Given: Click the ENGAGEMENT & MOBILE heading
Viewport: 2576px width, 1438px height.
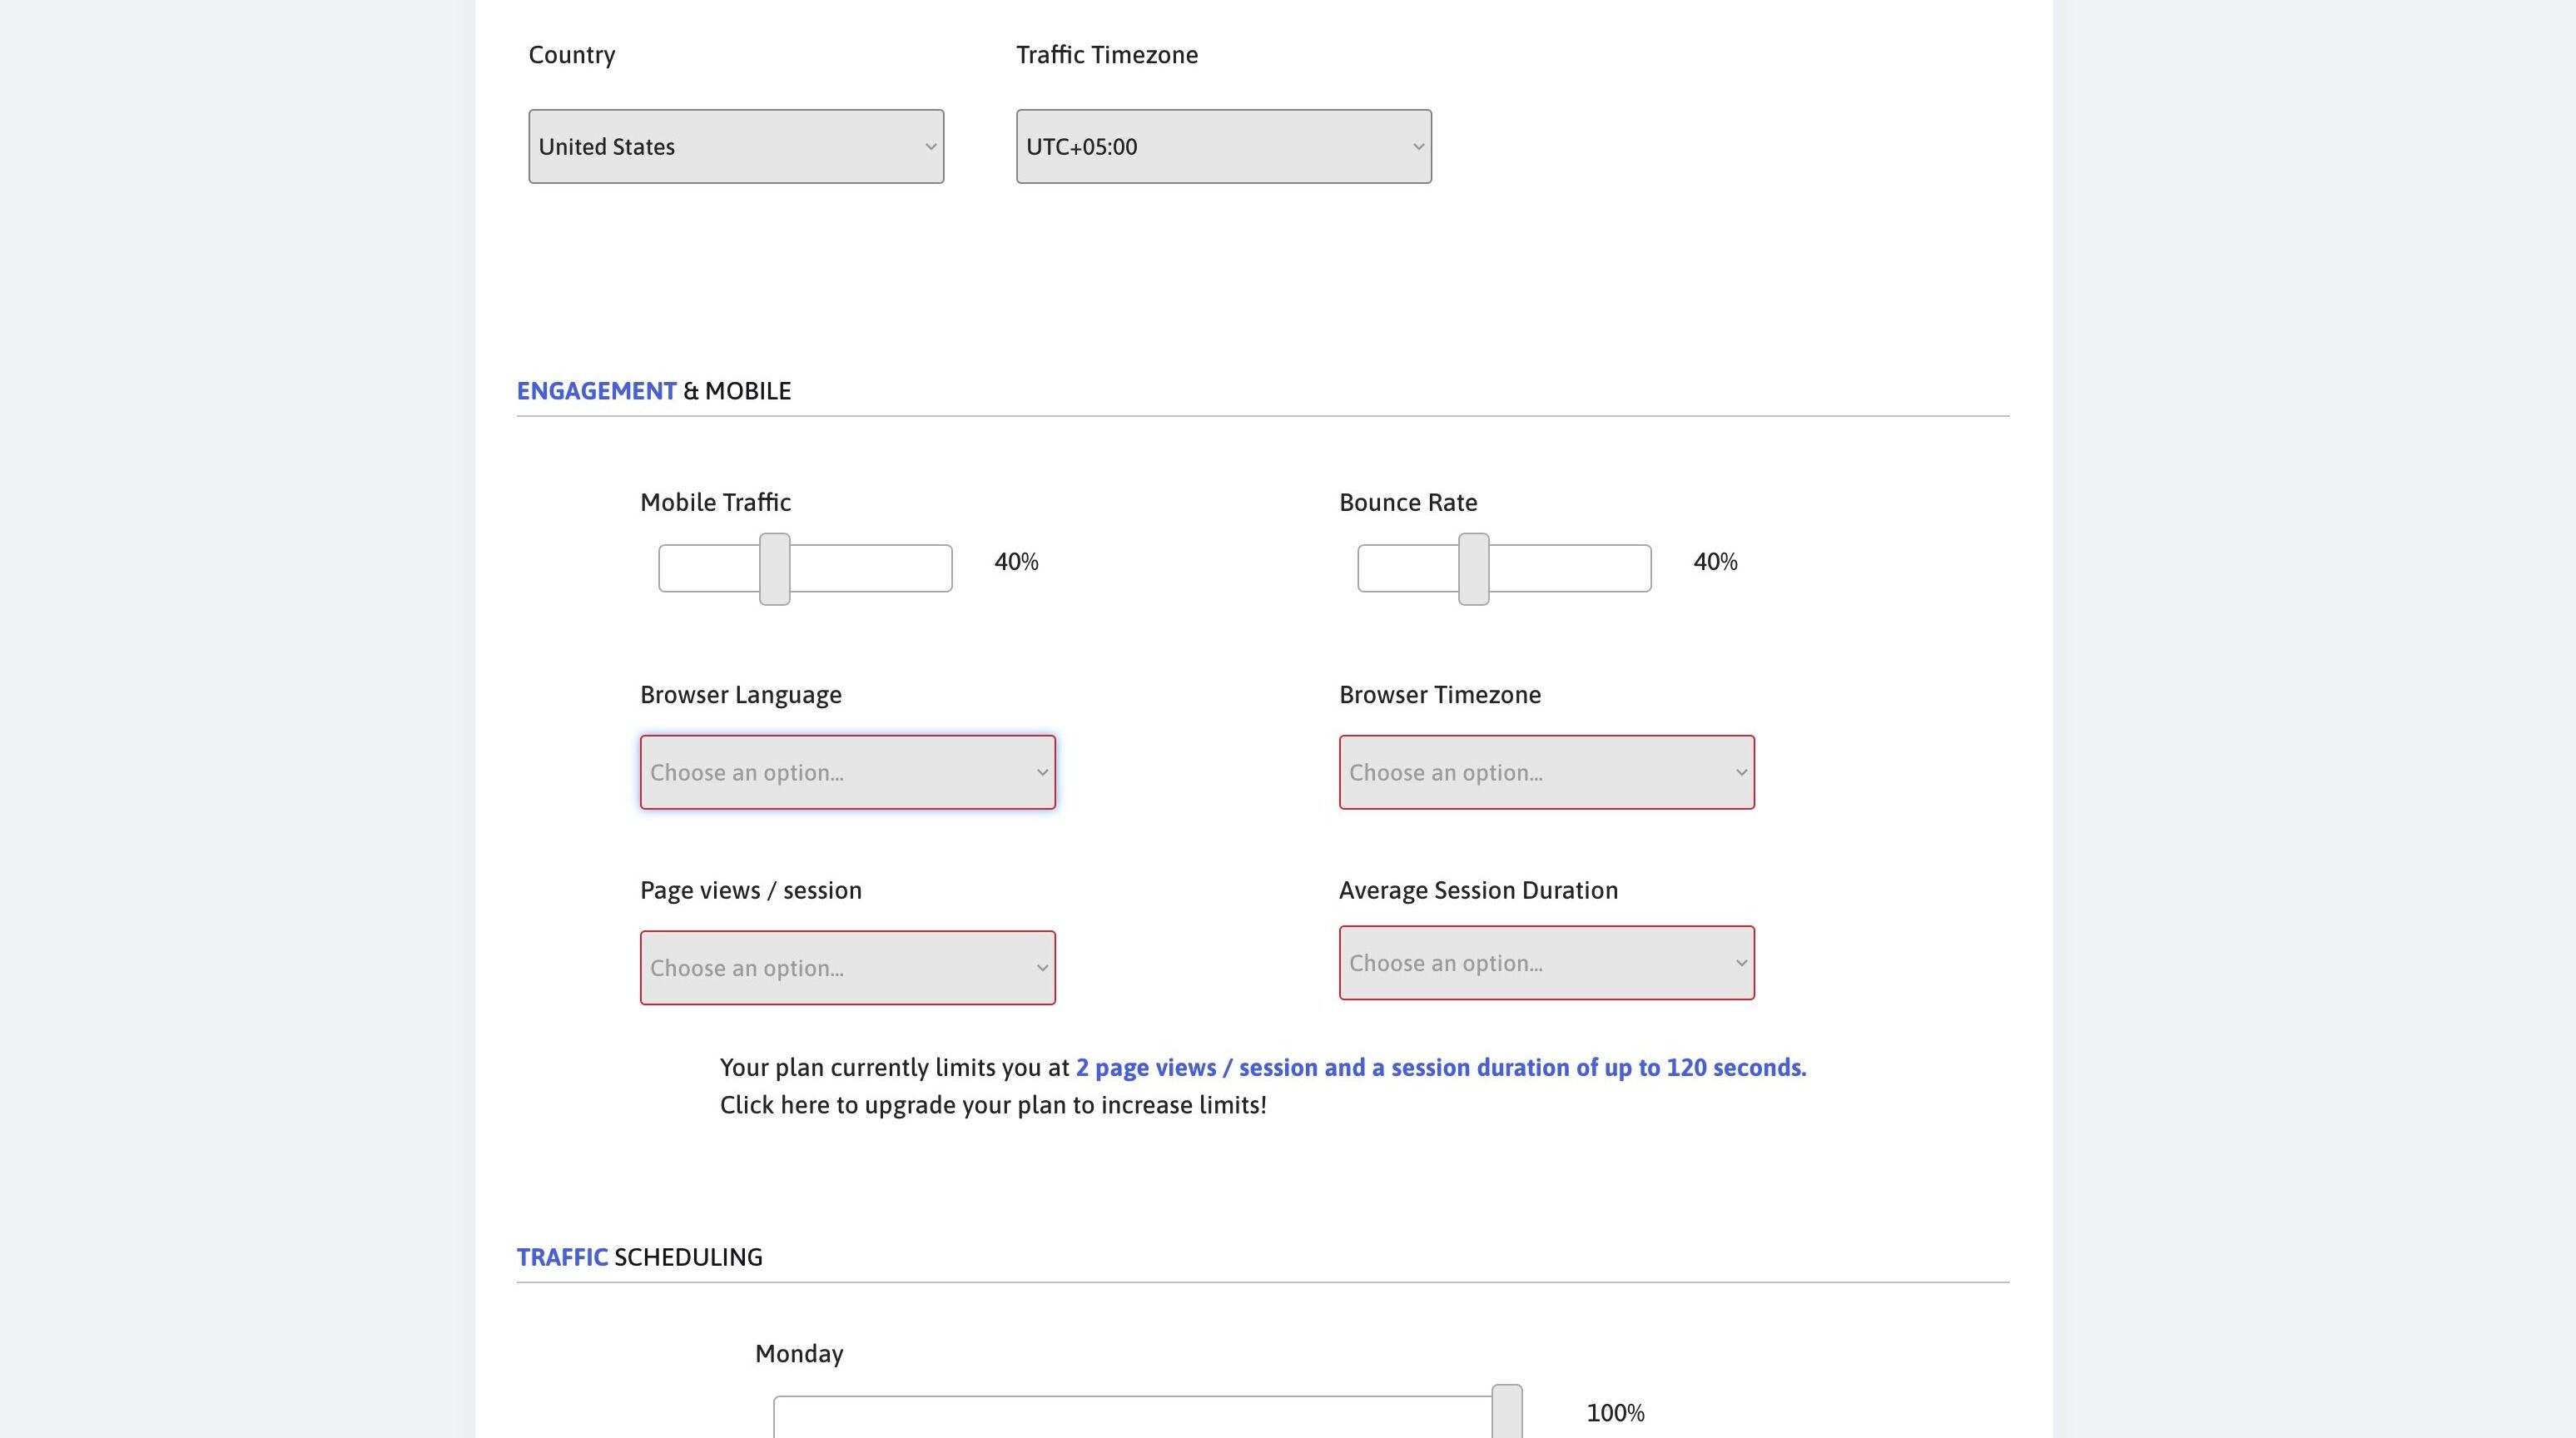Looking at the screenshot, I should point(654,391).
